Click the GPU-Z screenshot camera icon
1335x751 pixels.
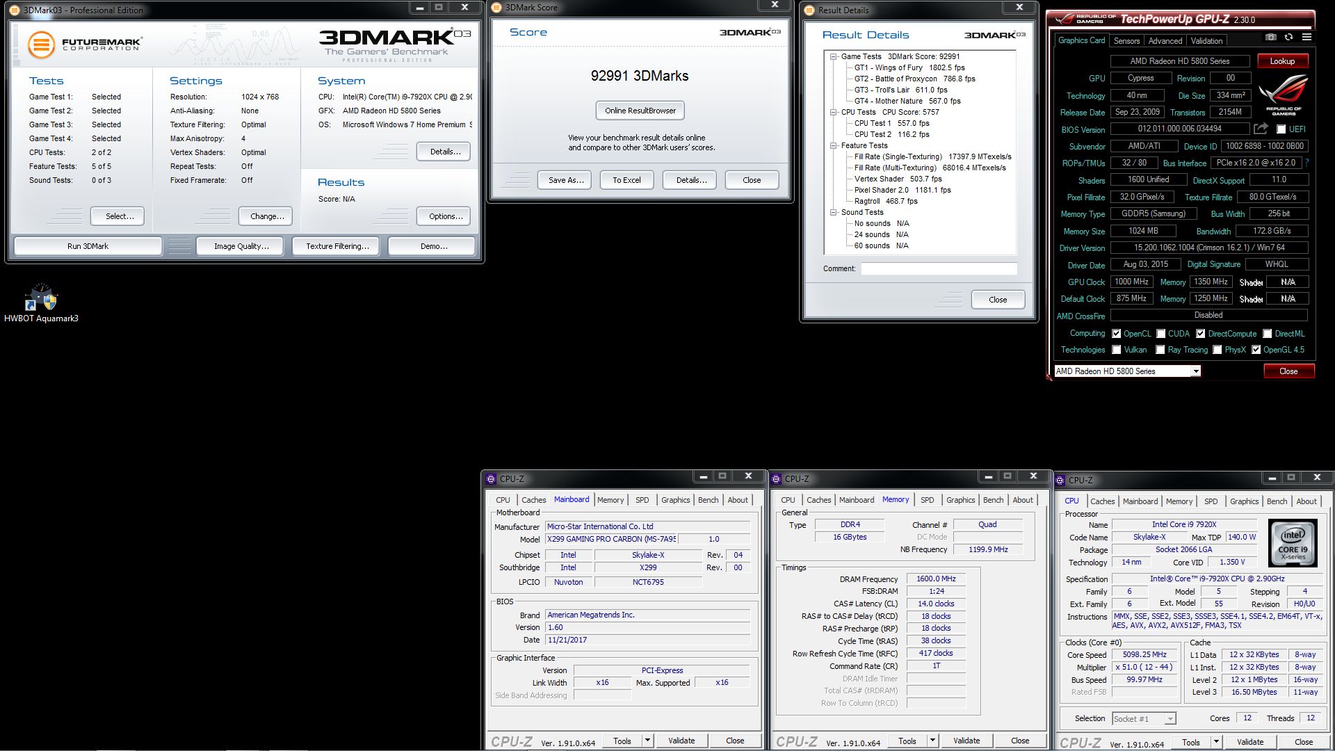[x=1270, y=38]
